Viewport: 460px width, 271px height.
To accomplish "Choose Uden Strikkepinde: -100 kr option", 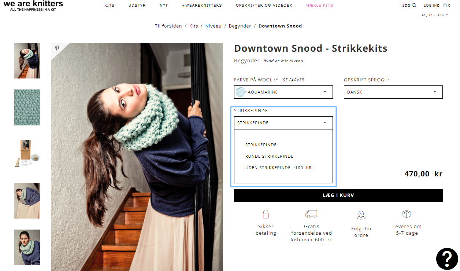I will 278,168.
